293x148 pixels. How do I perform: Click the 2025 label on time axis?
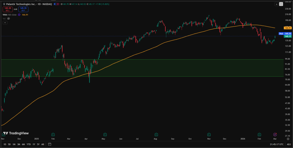pos(36,139)
